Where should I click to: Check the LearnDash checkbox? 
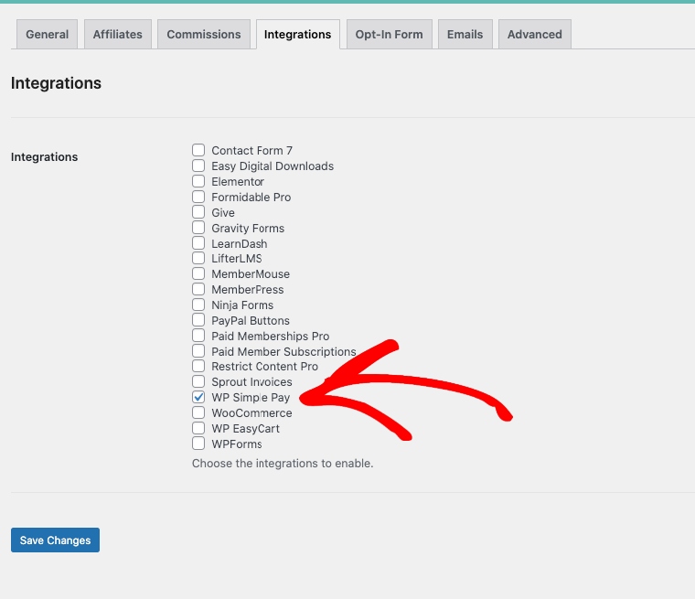(x=198, y=244)
